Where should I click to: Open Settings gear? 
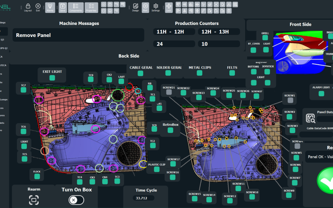[x=156, y=7]
